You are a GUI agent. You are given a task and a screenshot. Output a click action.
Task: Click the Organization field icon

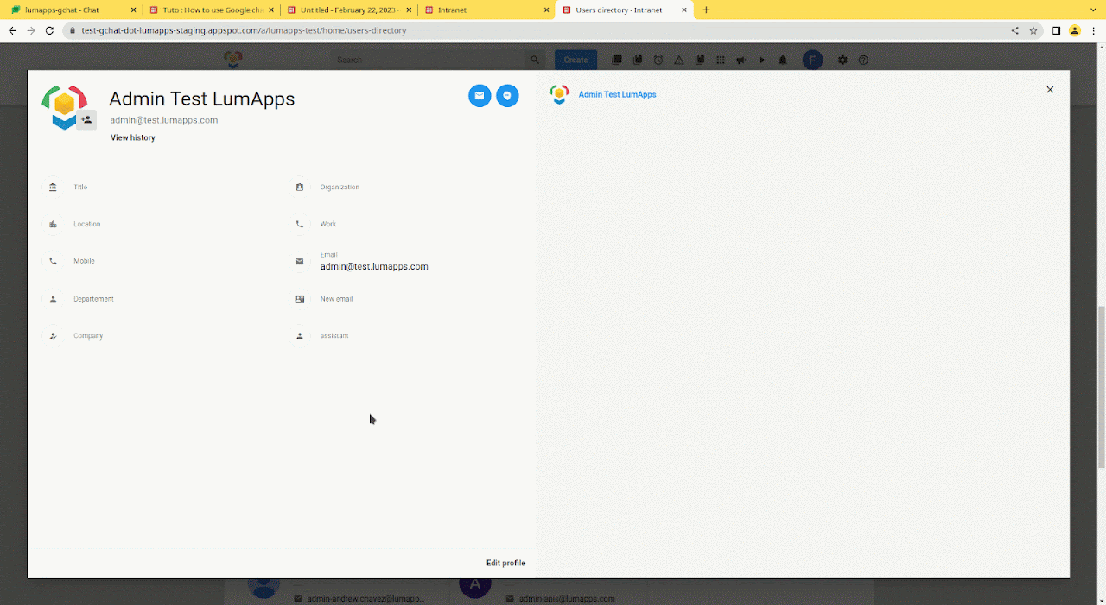point(300,187)
